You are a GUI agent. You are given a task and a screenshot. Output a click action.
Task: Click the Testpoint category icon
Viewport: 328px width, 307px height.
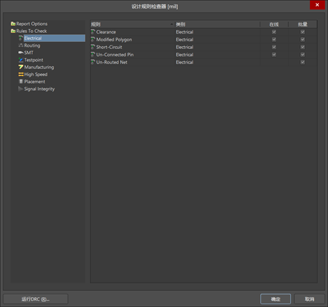(21, 60)
